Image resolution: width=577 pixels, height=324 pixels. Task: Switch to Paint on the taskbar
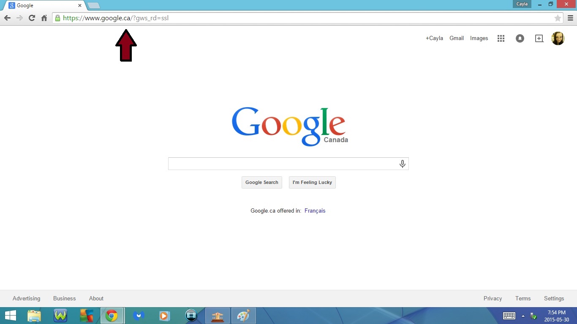coord(244,316)
